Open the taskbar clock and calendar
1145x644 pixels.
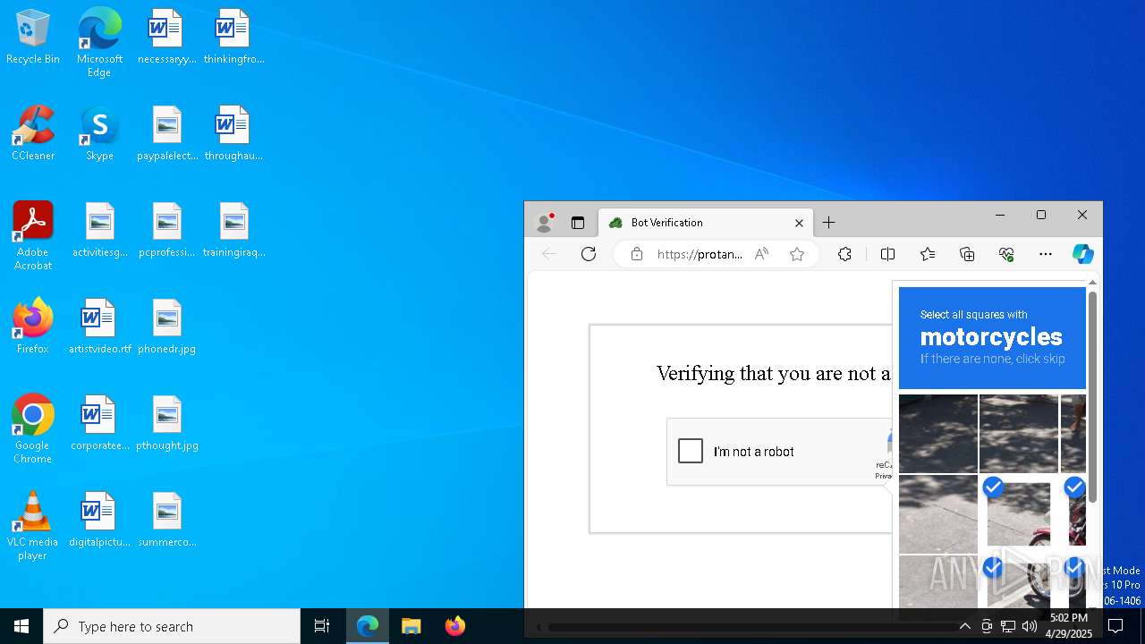coord(1069,626)
